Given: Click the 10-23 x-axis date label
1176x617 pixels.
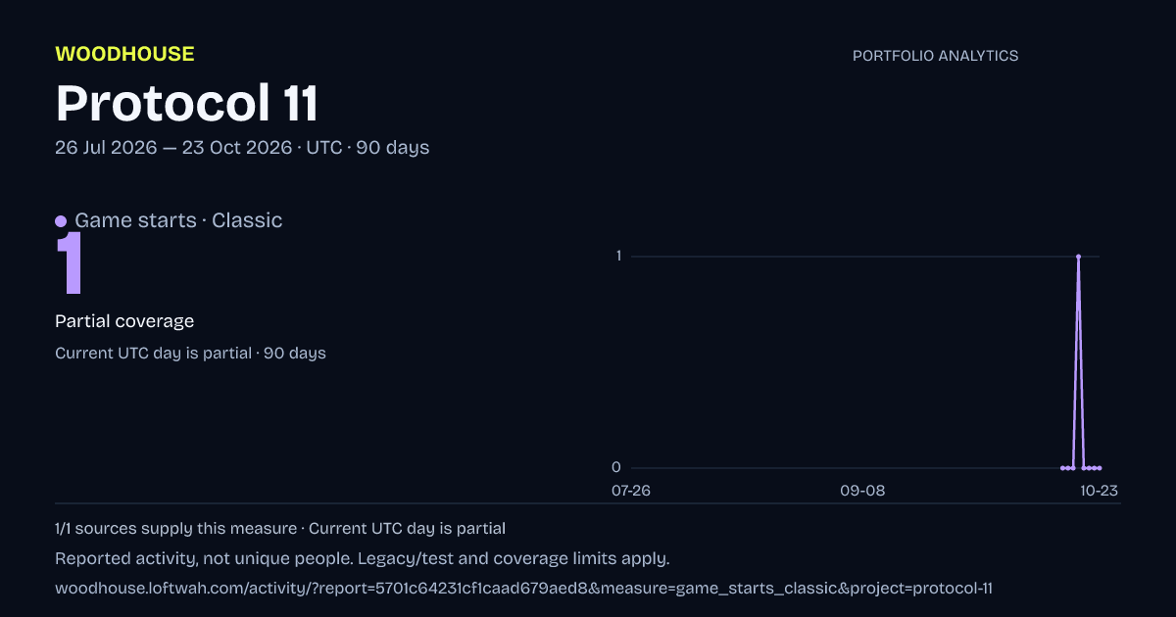Looking at the screenshot, I should (1100, 491).
